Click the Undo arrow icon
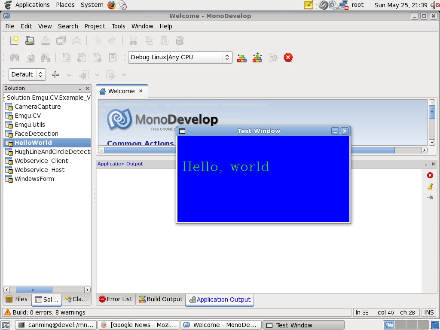Image resolution: width=440 pixels, height=330 pixels. tap(97, 40)
